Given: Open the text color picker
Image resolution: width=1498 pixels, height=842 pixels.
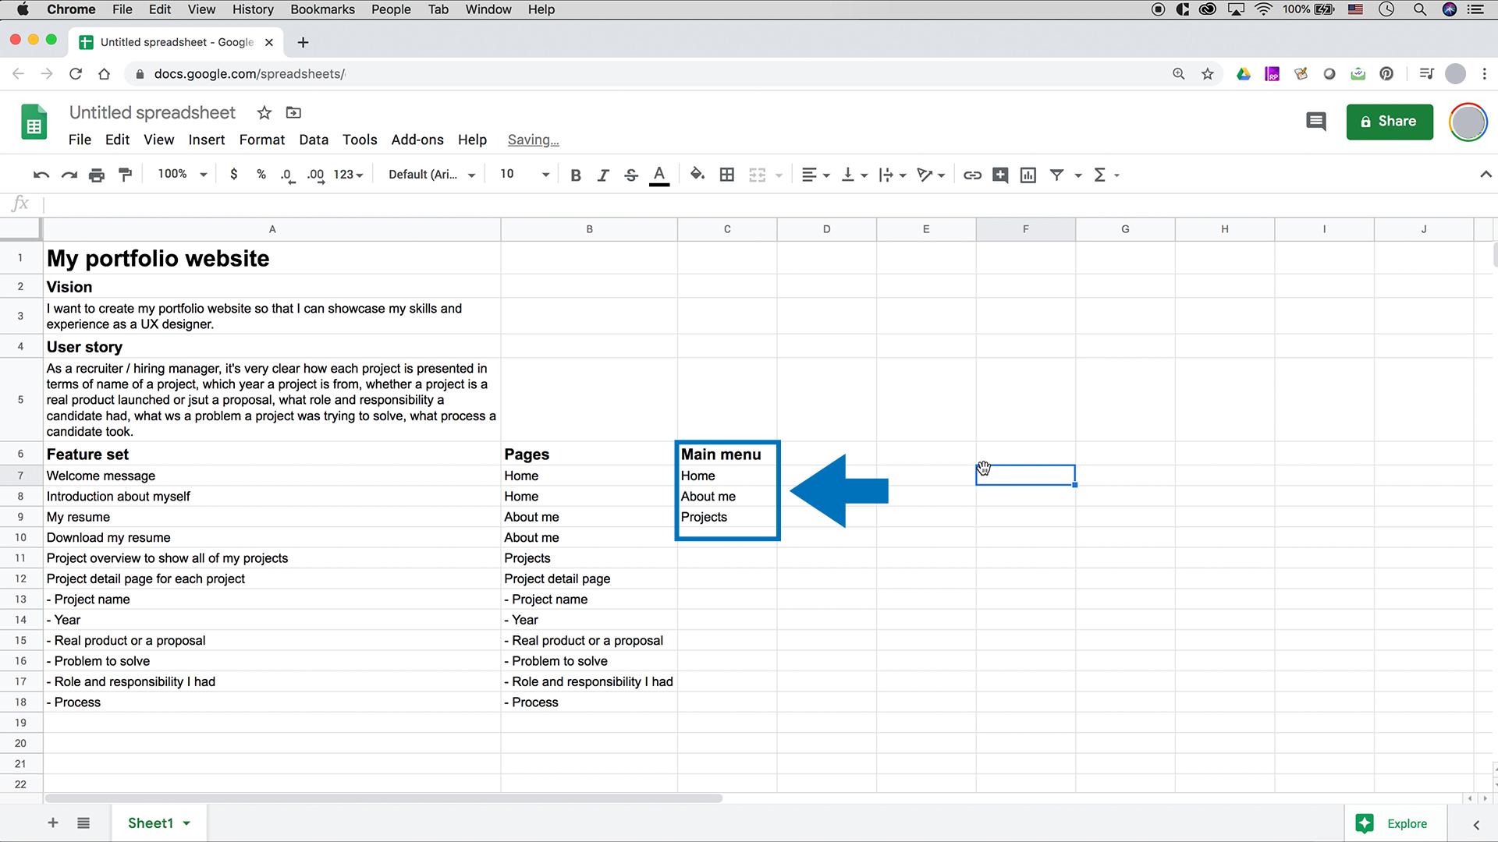Looking at the screenshot, I should 659,175.
